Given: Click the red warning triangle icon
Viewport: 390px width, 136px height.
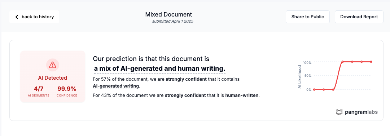Looking at the screenshot, I should [52, 65].
